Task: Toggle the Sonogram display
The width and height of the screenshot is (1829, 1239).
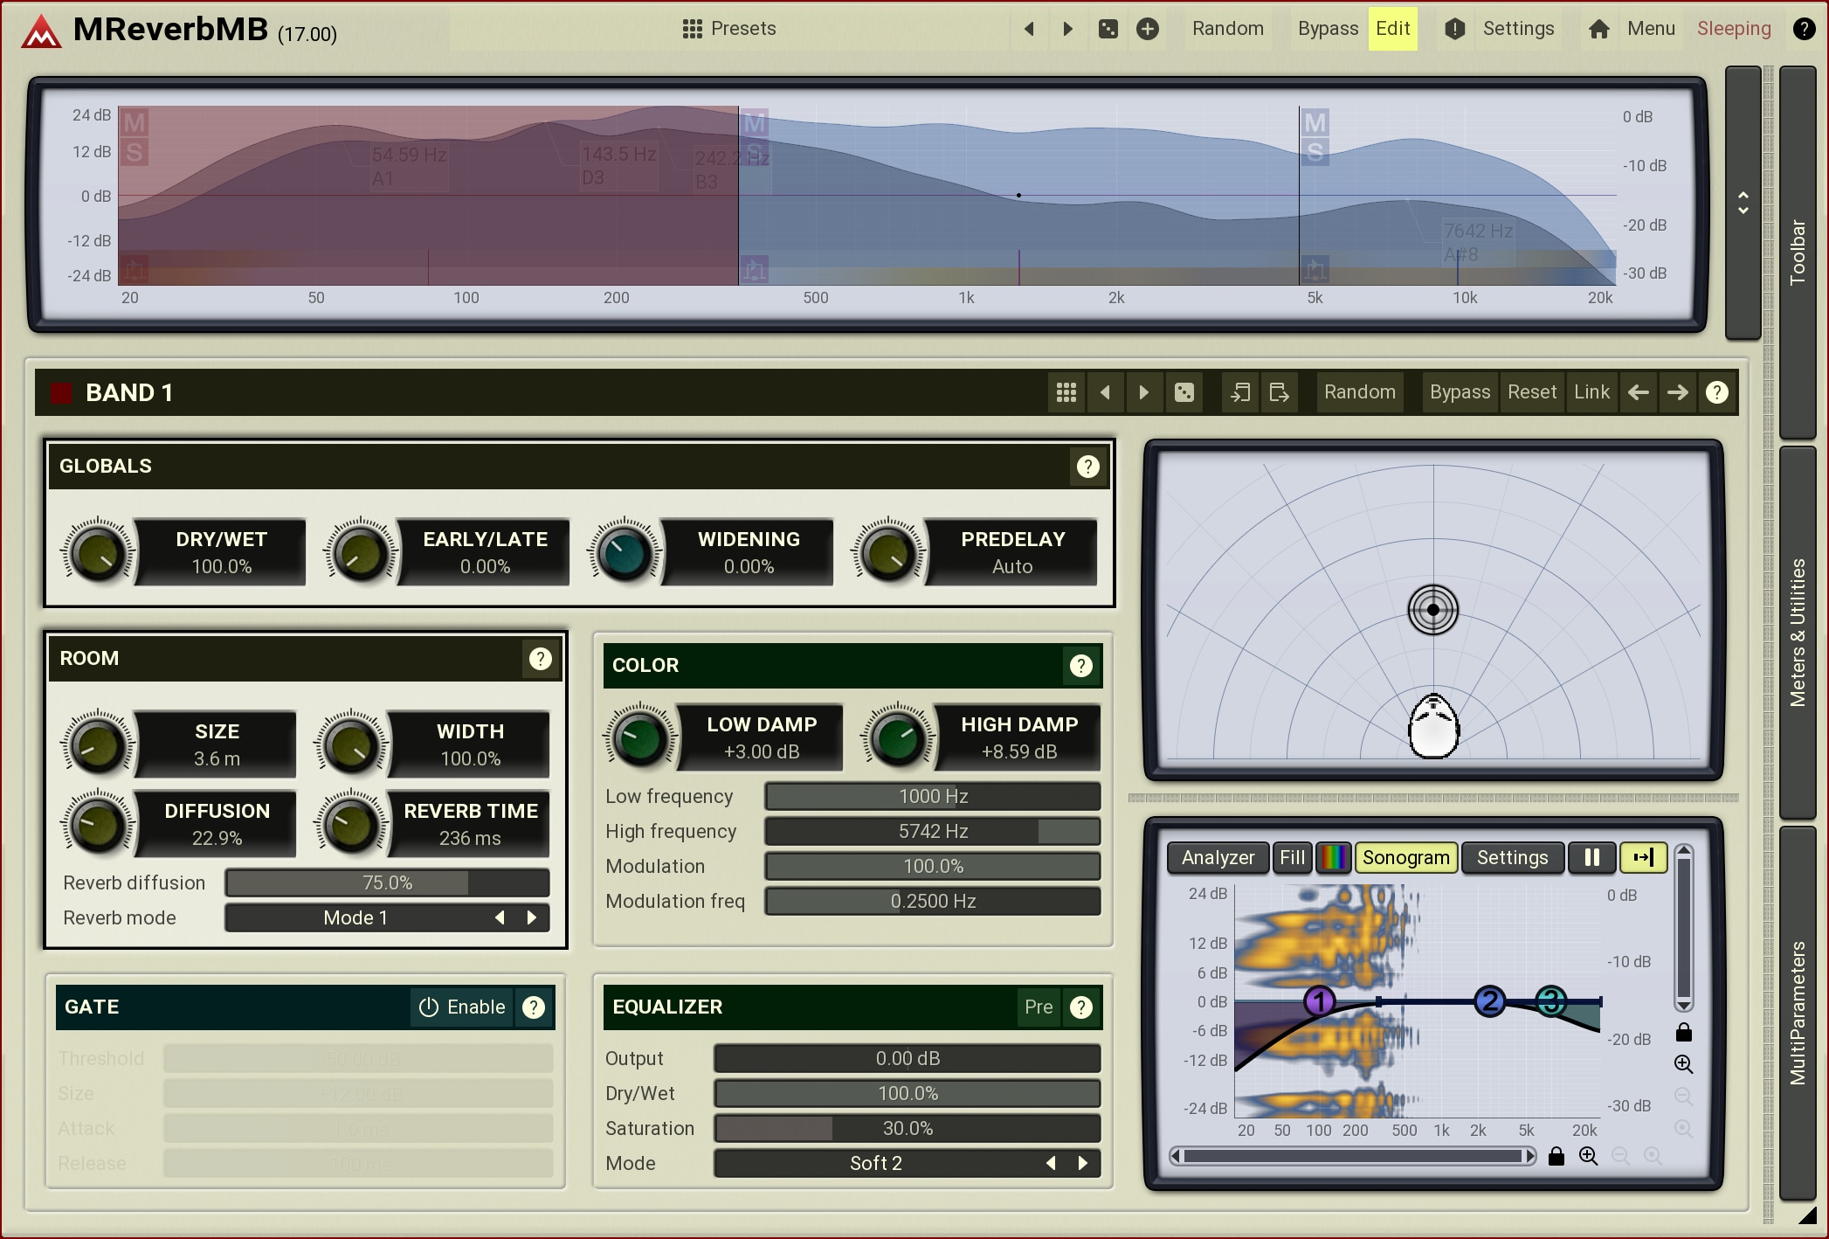Action: point(1405,857)
